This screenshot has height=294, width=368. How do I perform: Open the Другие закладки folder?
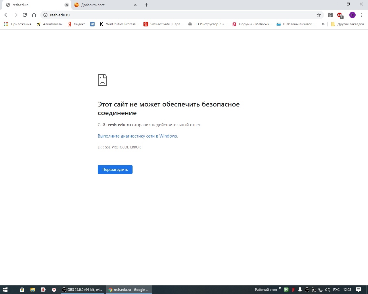point(347,24)
